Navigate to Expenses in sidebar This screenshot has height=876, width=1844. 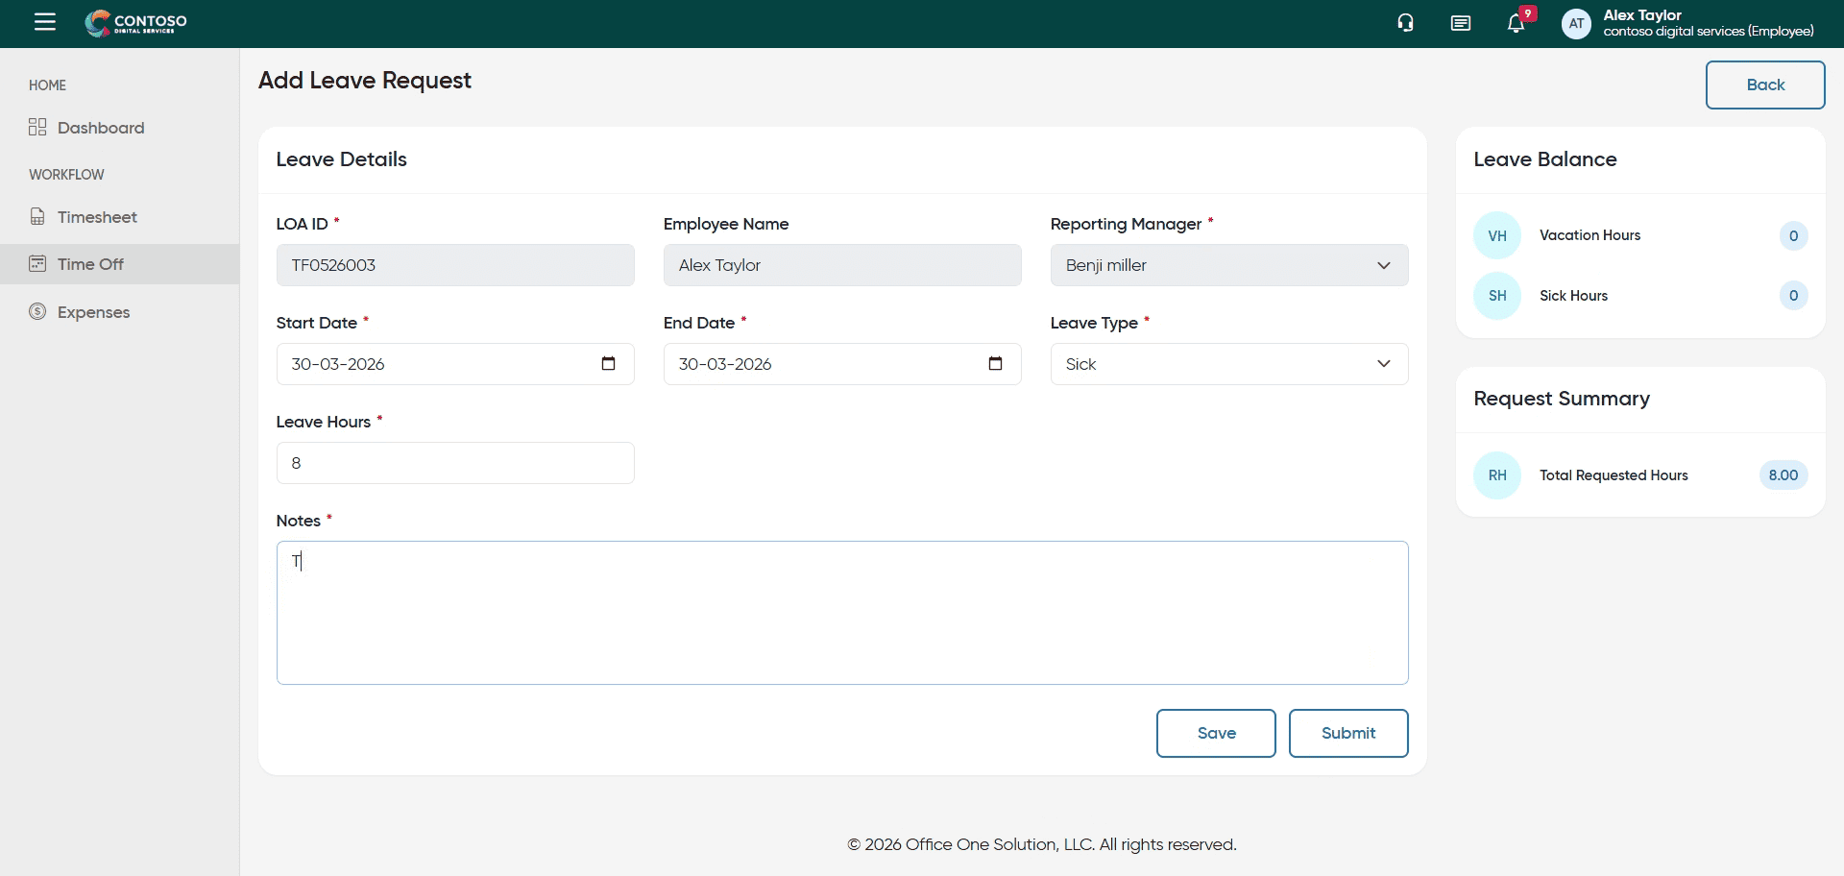(x=93, y=312)
